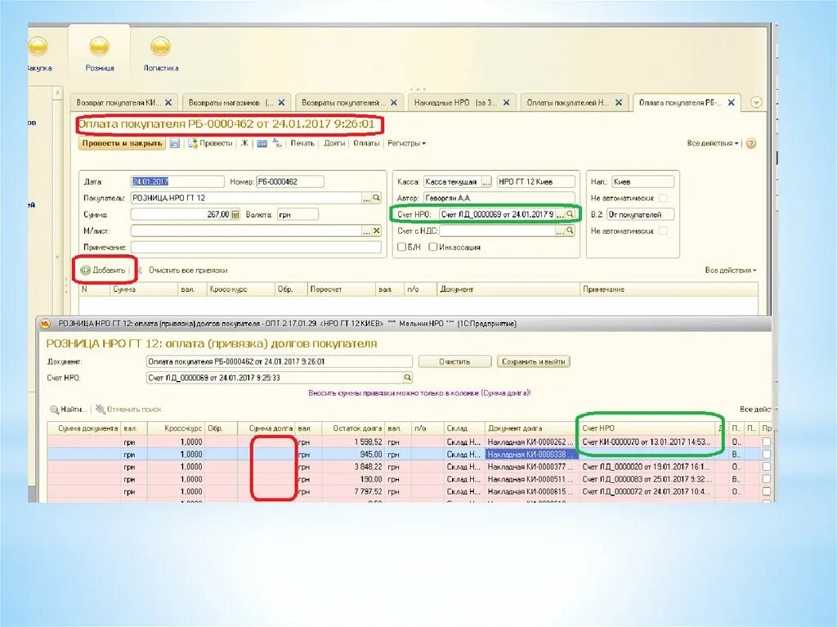
Task: Click the Очистить button in lower window
Action: click(454, 361)
